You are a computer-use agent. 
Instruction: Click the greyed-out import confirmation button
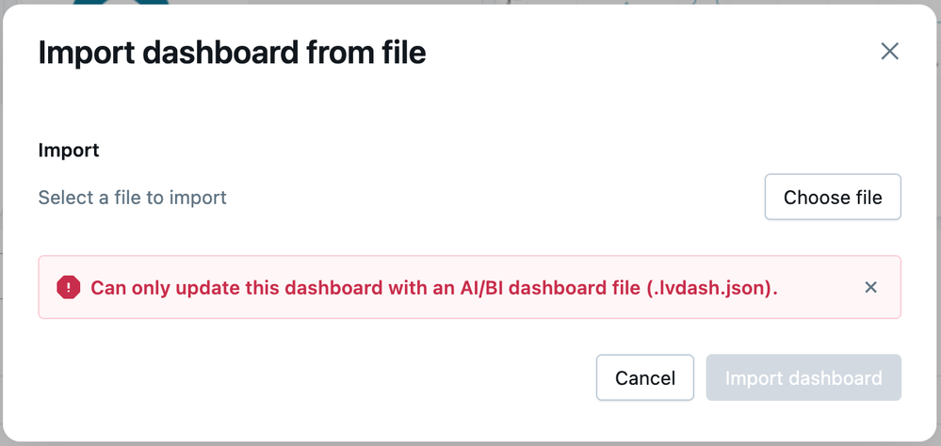(x=803, y=378)
